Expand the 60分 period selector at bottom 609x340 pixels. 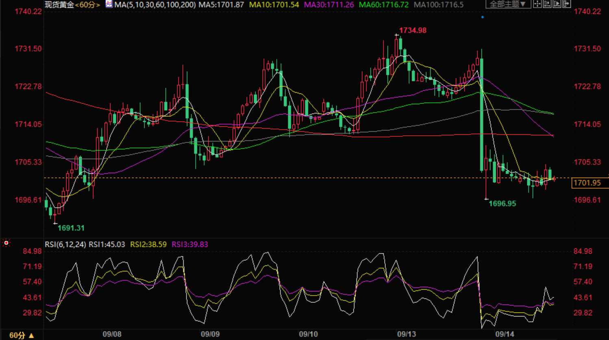[22, 335]
